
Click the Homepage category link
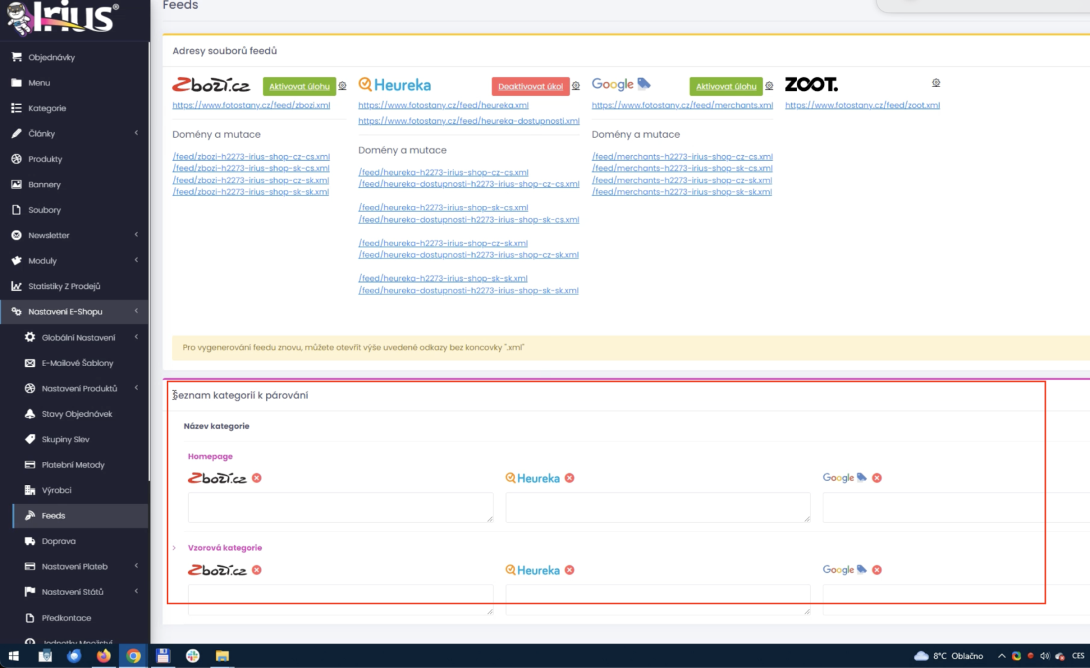[x=210, y=456]
